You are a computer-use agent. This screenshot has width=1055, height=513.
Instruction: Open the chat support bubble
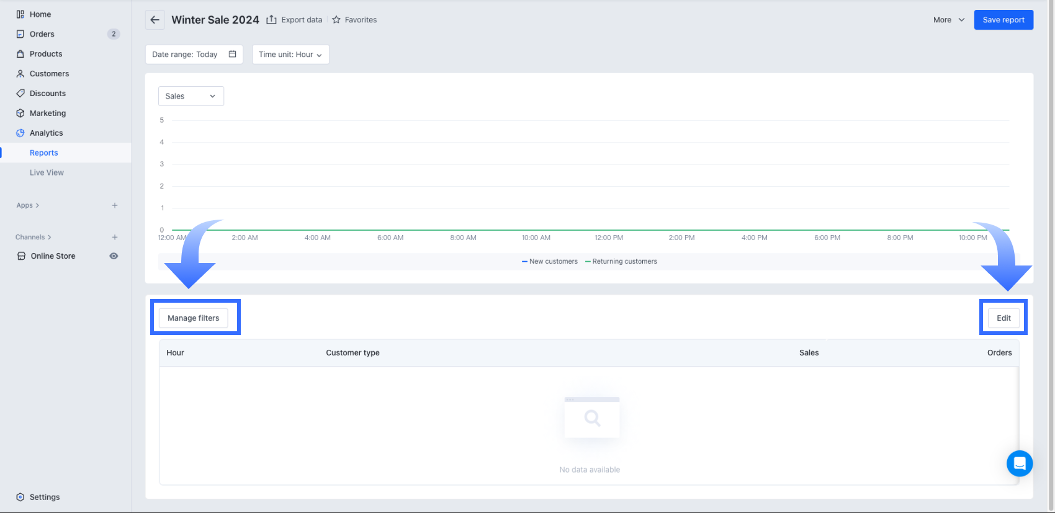point(1019,463)
